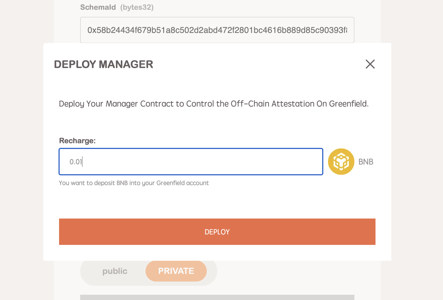443x300 pixels.
Task: Close the Deploy Manager dialog
Action: tap(370, 64)
